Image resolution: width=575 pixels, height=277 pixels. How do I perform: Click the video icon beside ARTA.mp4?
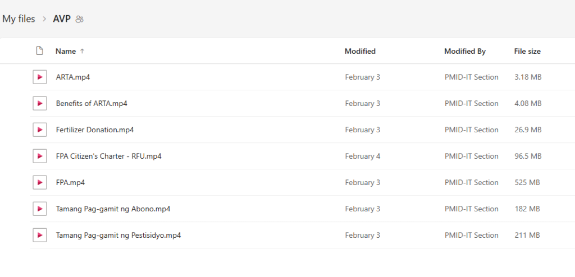click(39, 77)
